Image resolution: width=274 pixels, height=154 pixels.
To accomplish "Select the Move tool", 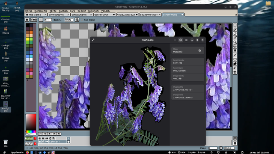I will click(x=235, y=46).
